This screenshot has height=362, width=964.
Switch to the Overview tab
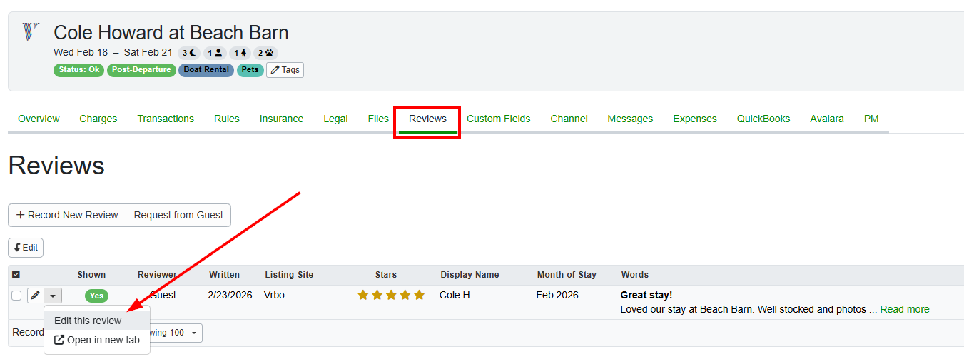(39, 119)
